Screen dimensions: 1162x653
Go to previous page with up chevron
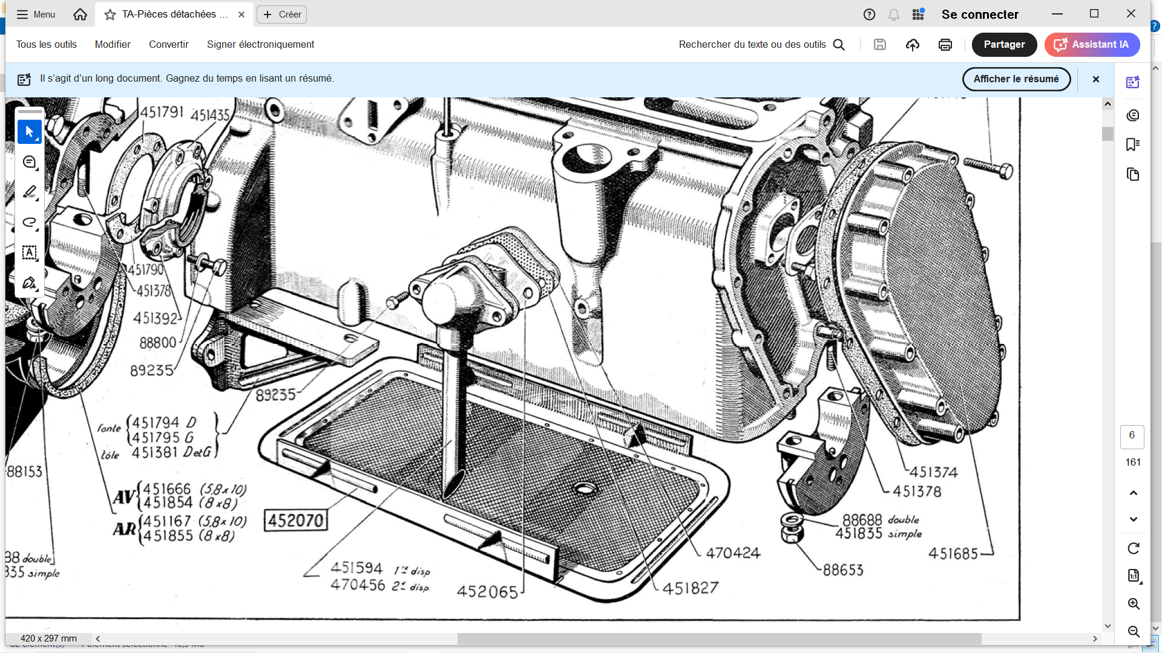[1134, 493]
